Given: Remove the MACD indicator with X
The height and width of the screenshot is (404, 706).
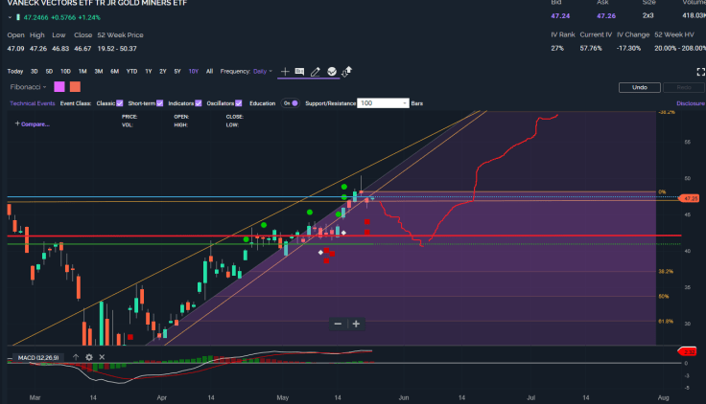Looking at the screenshot, I should [x=102, y=357].
